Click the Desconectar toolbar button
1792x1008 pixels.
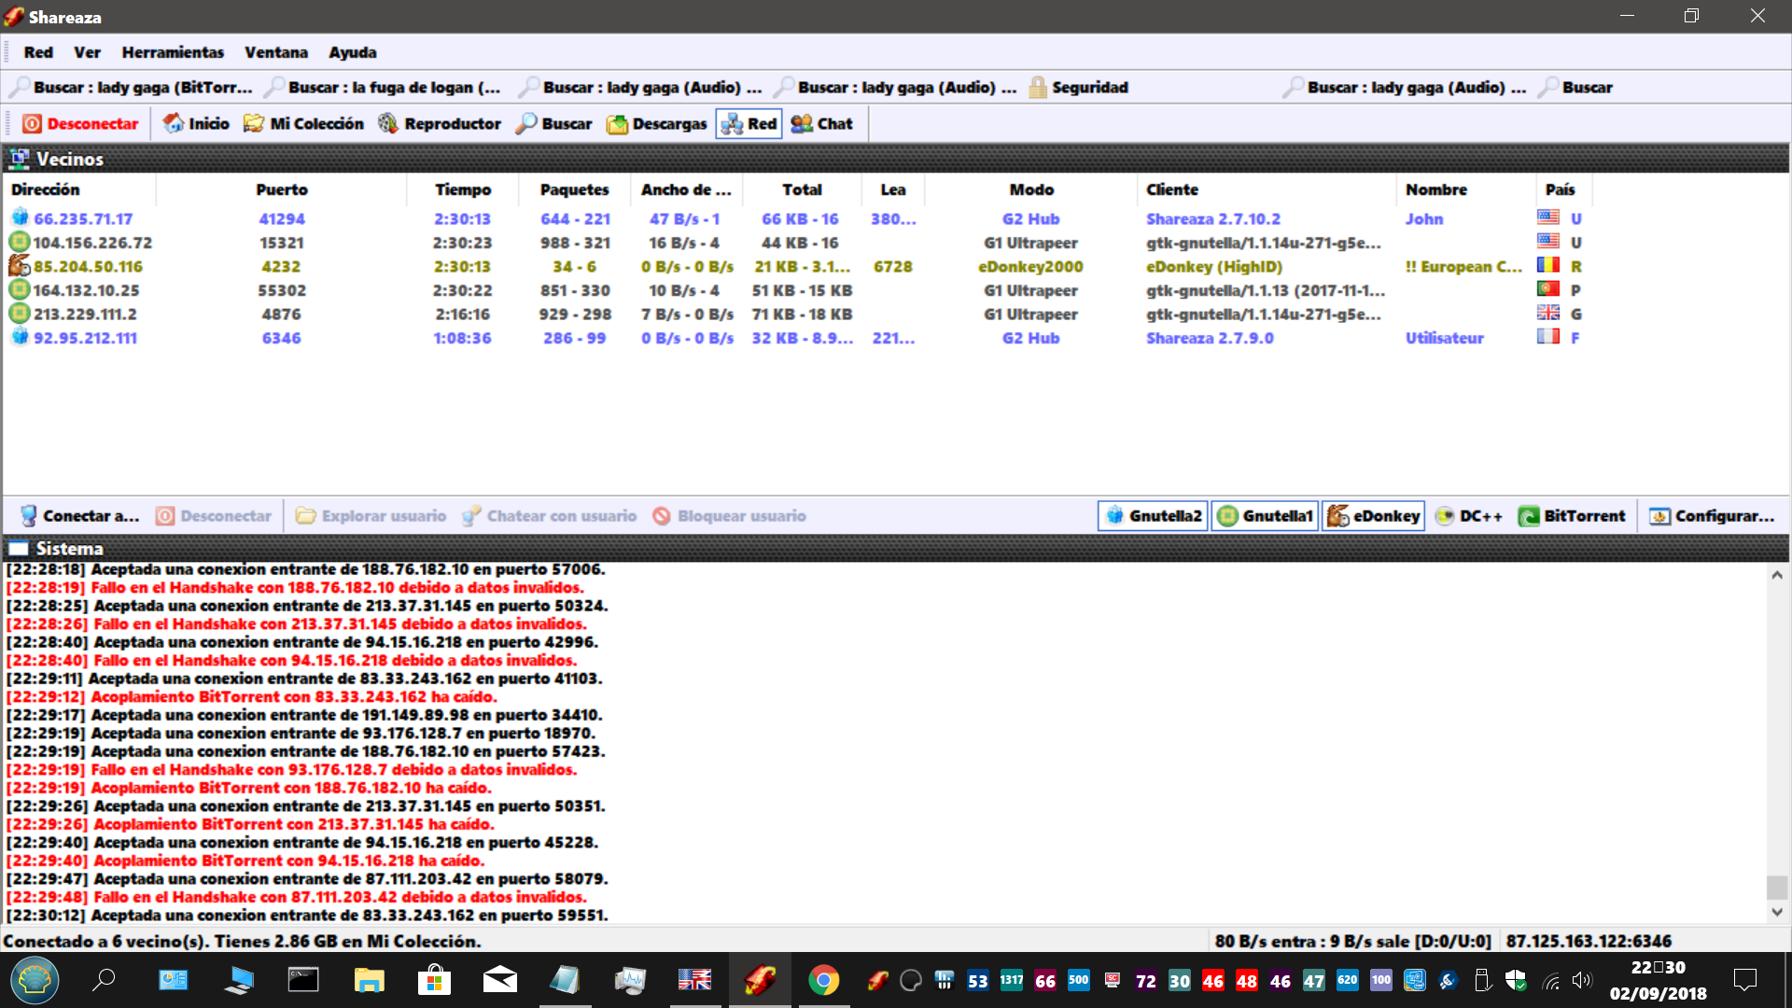pos(80,123)
